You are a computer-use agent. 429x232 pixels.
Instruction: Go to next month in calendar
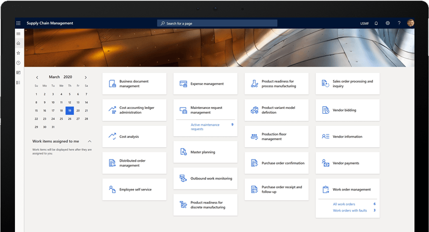pyautogui.click(x=85, y=77)
